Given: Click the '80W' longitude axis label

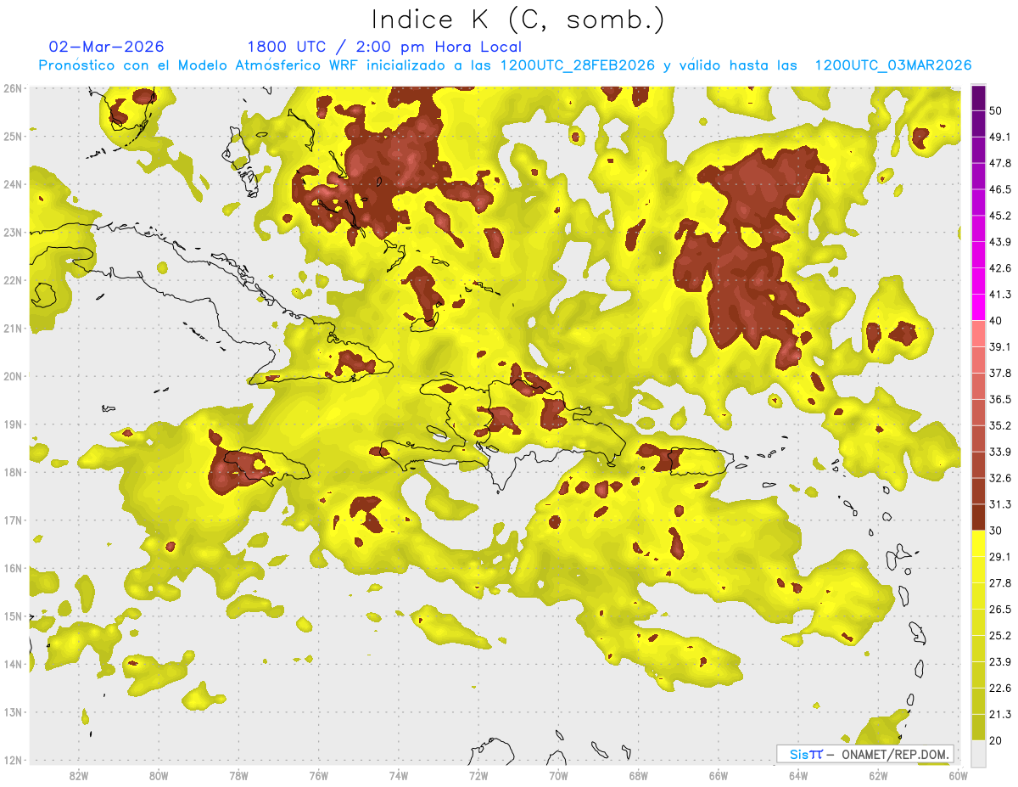Looking at the screenshot, I should [159, 776].
